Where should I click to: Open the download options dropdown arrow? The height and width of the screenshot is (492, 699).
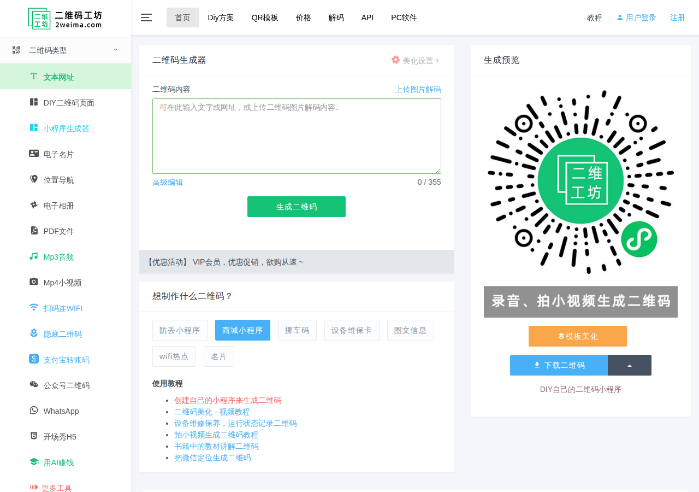tap(630, 365)
